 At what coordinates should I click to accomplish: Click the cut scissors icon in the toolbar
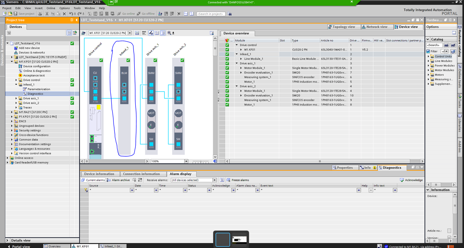click(47, 14)
